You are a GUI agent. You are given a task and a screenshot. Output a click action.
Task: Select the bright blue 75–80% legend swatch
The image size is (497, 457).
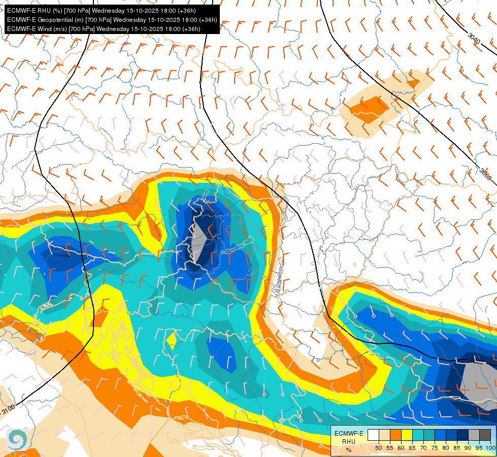tap(440, 435)
